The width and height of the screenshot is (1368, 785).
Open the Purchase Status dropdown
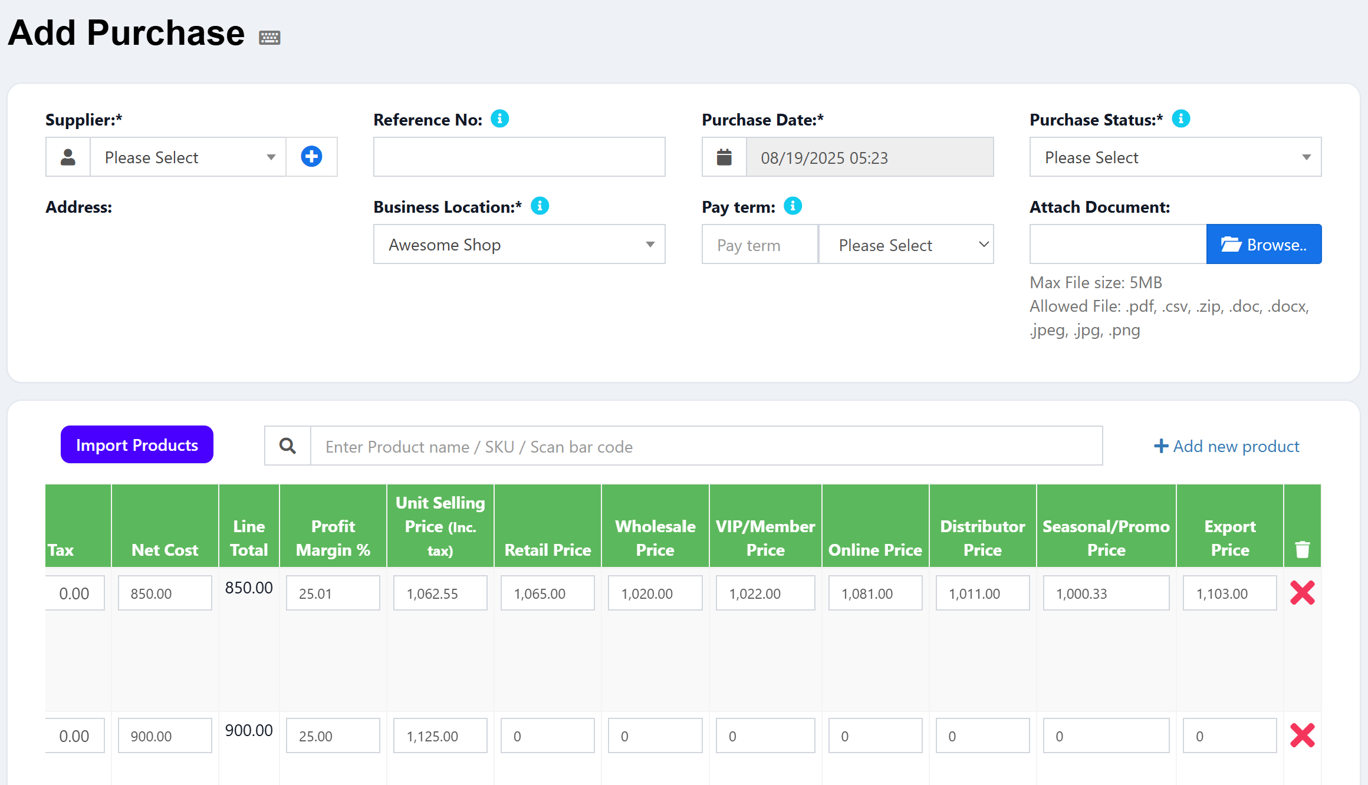(x=1175, y=157)
